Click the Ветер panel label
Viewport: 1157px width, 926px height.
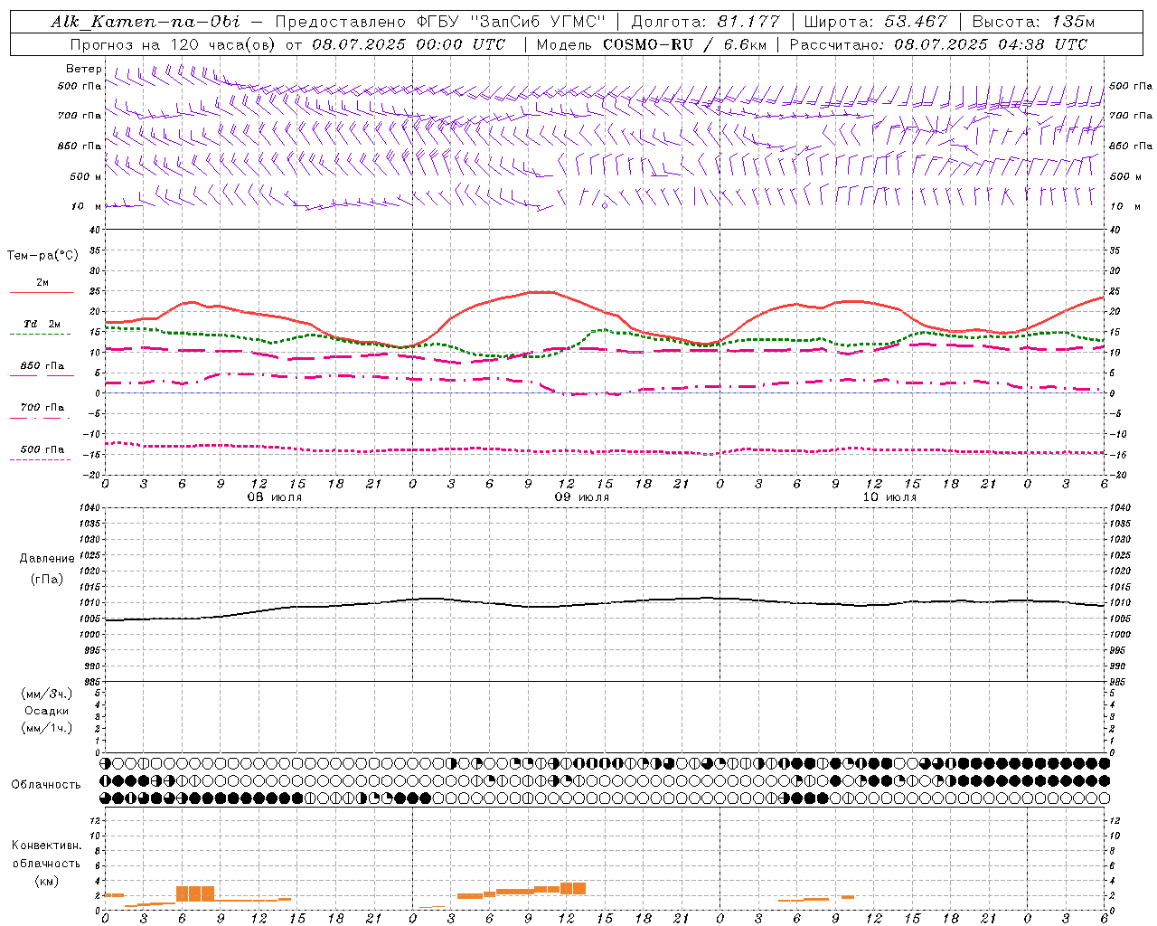click(x=84, y=69)
